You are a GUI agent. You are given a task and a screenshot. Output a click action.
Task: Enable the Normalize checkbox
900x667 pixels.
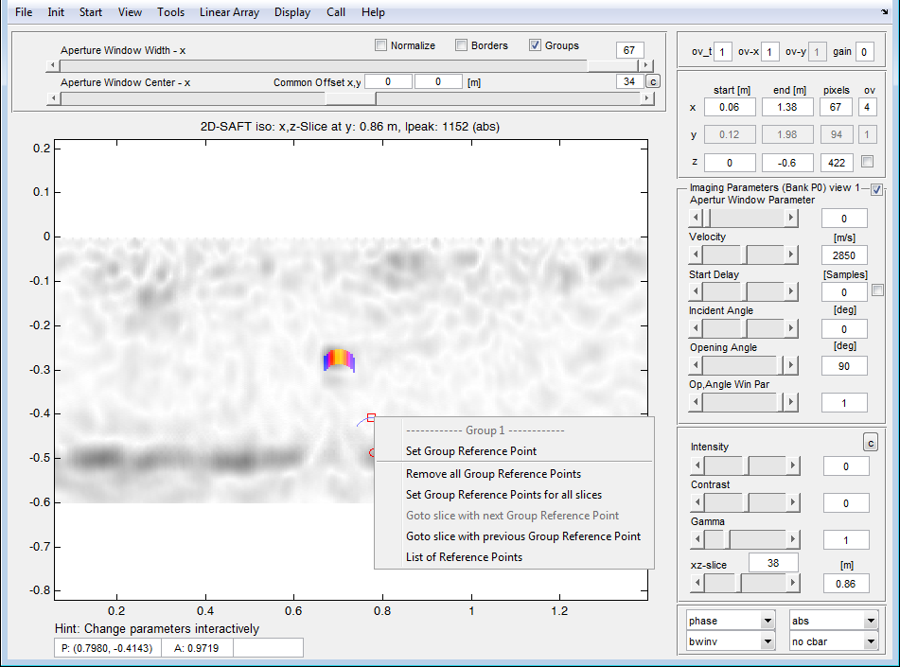tap(380, 45)
